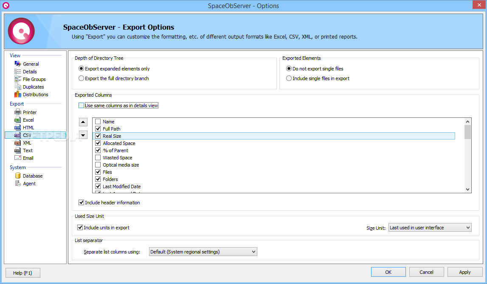487x284 pixels.
Task: Click the Excel XLS icon
Action: (18, 120)
